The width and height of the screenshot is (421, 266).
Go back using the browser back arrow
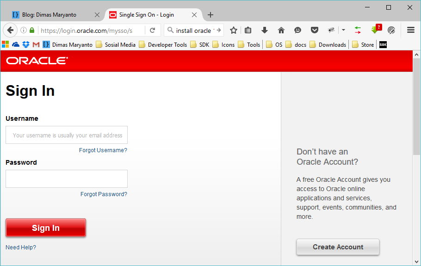pyautogui.click(x=10, y=30)
